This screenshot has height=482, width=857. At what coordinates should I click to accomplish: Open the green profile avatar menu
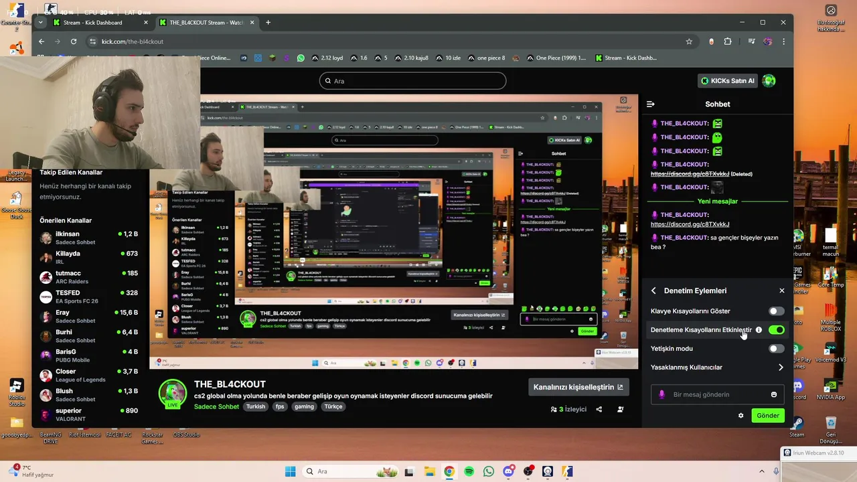(769, 81)
